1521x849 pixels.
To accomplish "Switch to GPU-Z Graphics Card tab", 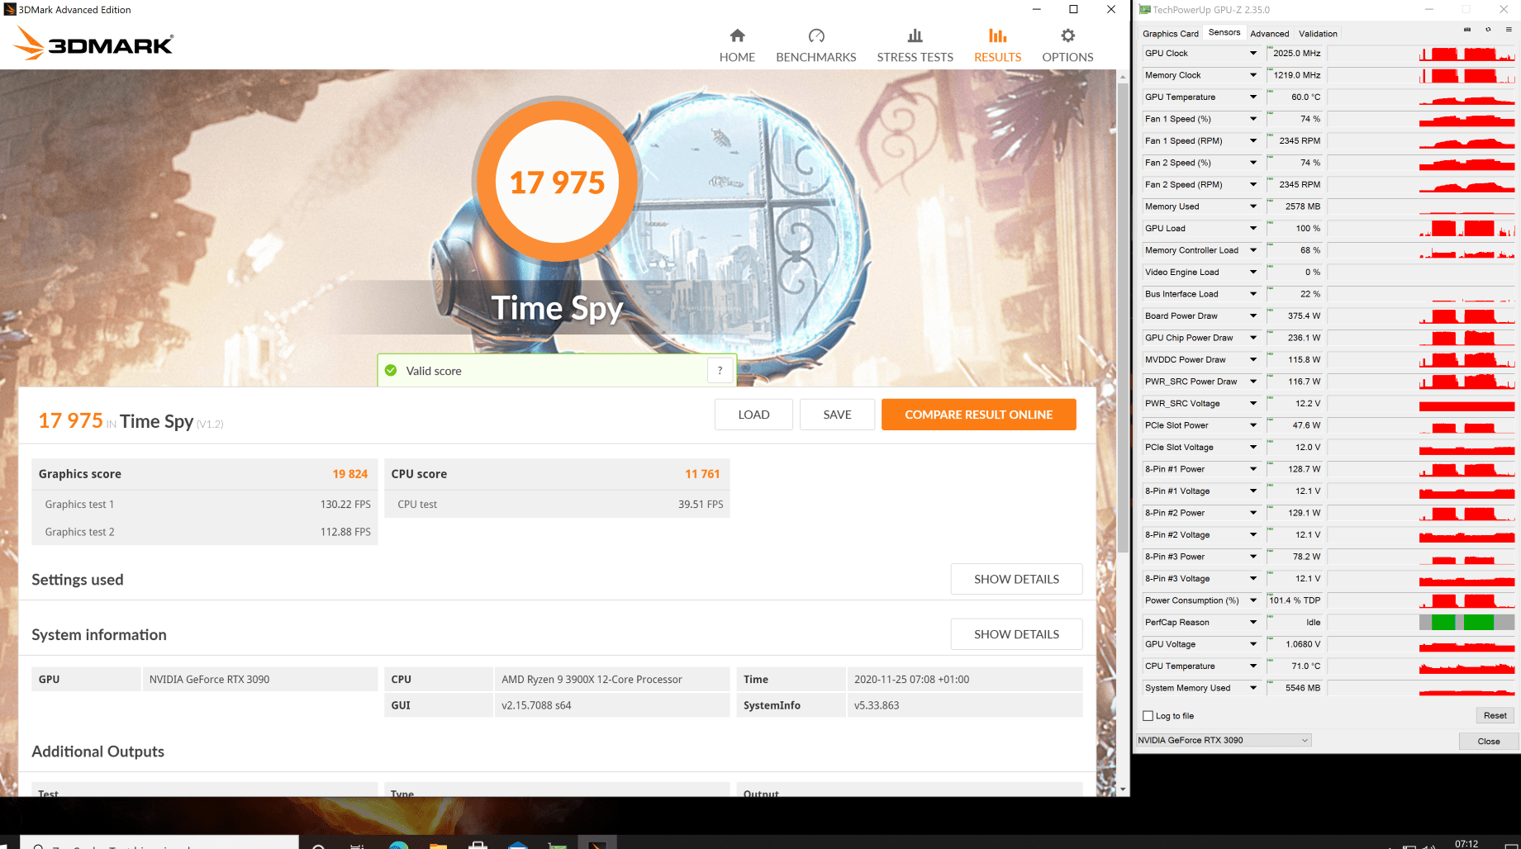I will pyautogui.click(x=1171, y=34).
